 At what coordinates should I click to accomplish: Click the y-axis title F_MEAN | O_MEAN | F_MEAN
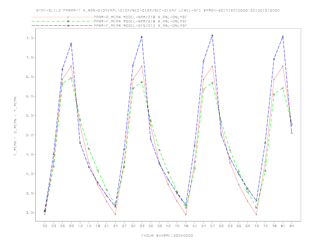(15, 126)
